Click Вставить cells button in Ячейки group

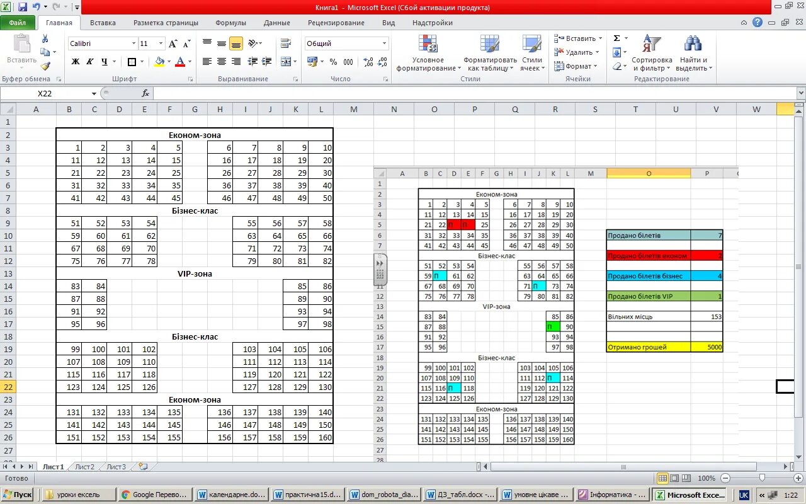(579, 38)
